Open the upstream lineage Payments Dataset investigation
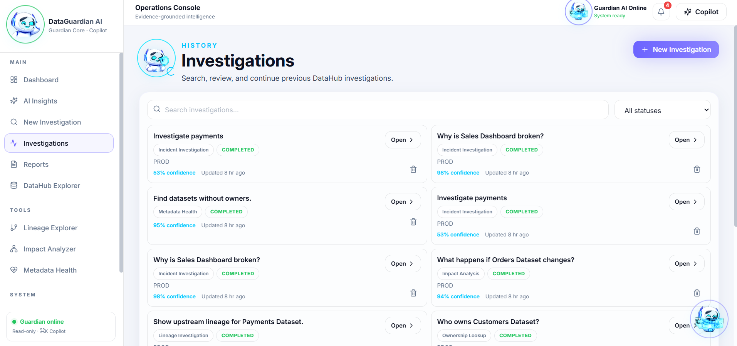Screen dimensions: 737x346 tap(403, 326)
